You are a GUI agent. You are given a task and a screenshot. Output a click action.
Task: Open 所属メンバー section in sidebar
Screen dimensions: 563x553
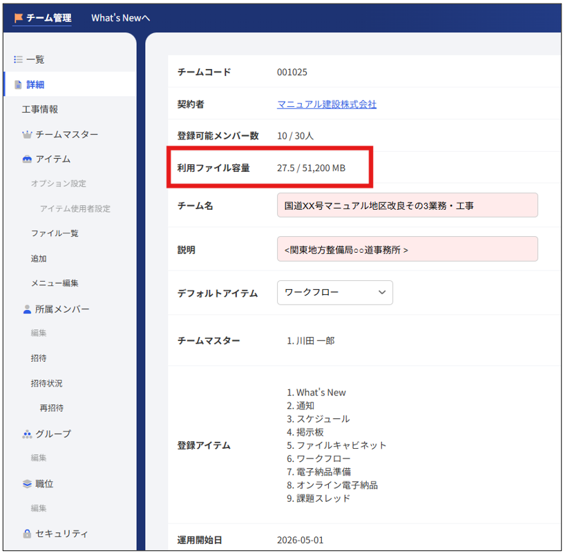click(62, 309)
